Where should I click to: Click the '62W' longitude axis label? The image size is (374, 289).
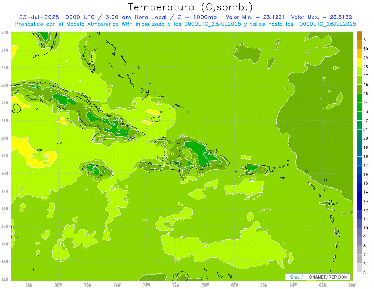323,285
